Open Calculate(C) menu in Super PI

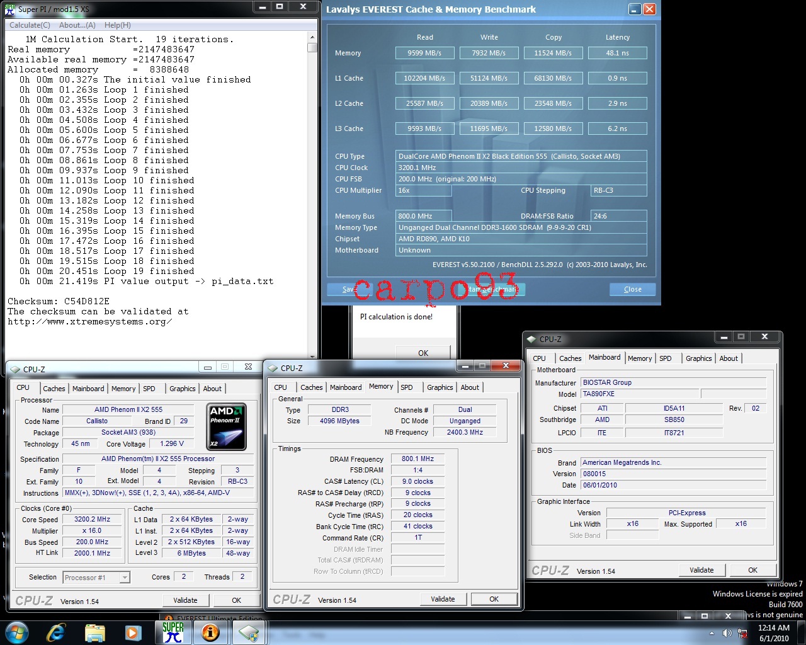click(30, 25)
